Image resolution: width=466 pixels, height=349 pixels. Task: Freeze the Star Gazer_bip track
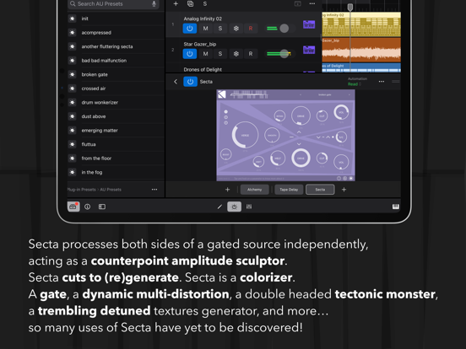[236, 54]
